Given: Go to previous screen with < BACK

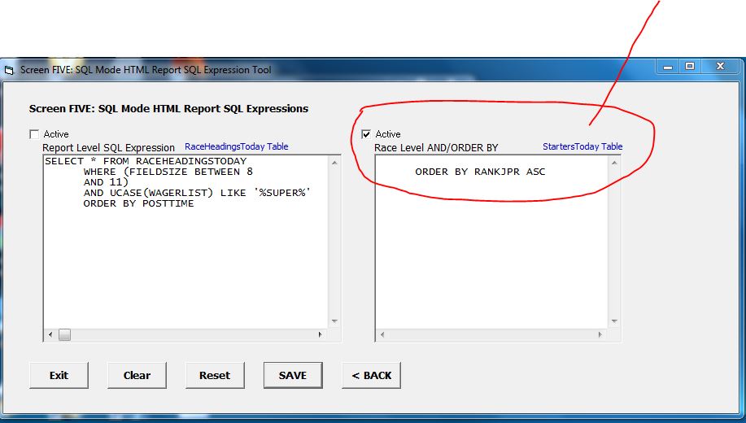Looking at the screenshot, I should tap(371, 376).
